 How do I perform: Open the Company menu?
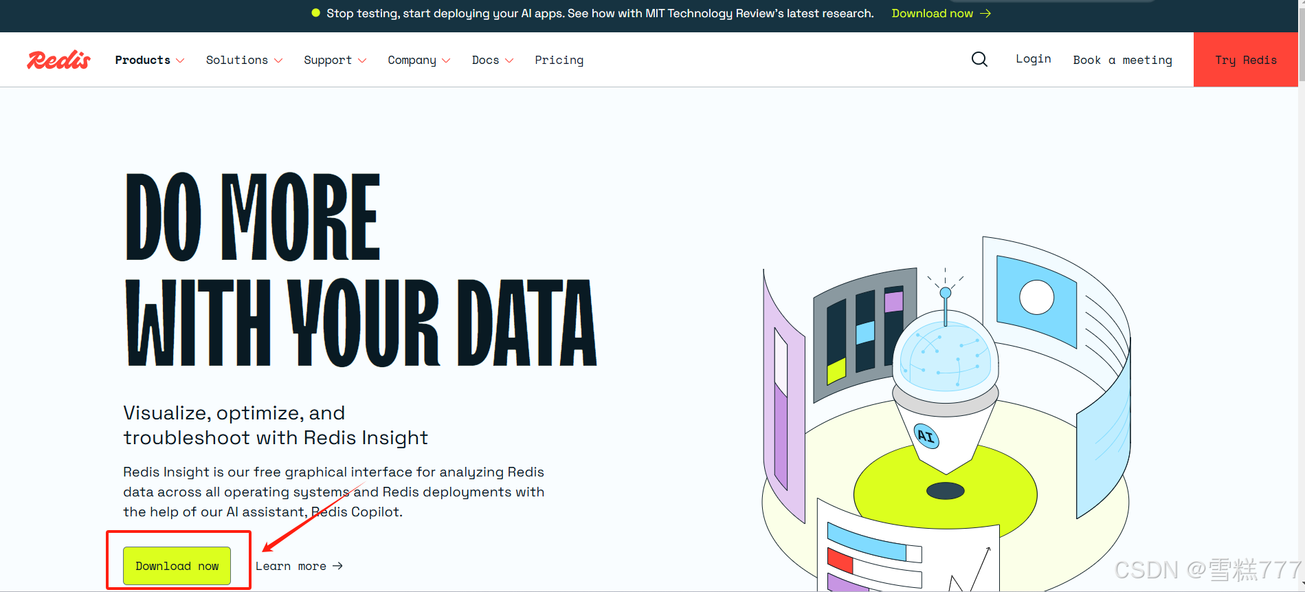pyautogui.click(x=412, y=60)
